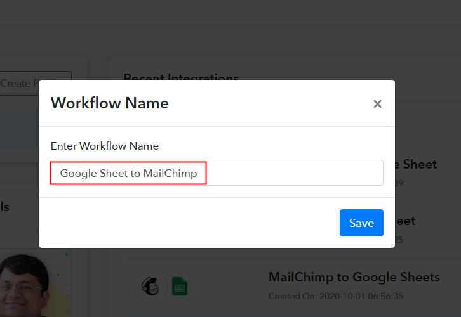Click the Enter Workflow Name input field
The width and height of the screenshot is (461, 317).
click(293, 173)
